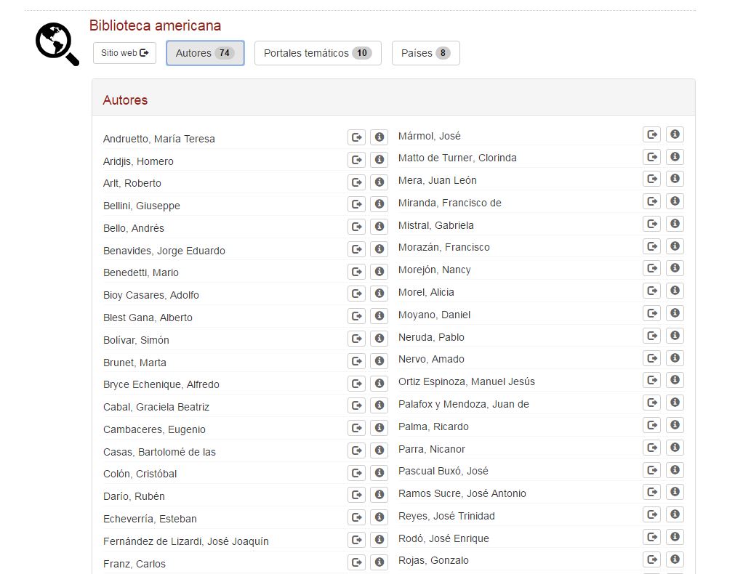
Task: Show info for Benedetti, Mario
Action: pyautogui.click(x=379, y=272)
